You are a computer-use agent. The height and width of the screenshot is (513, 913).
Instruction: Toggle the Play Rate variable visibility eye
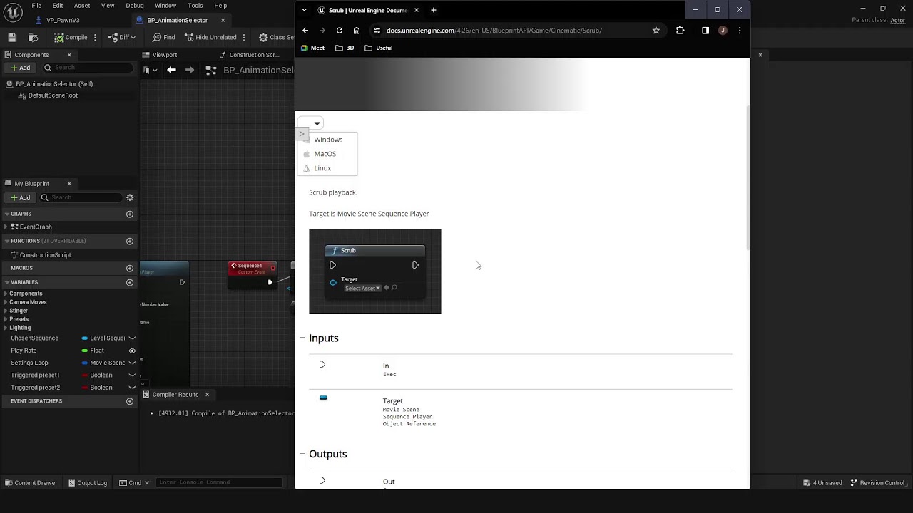132,351
